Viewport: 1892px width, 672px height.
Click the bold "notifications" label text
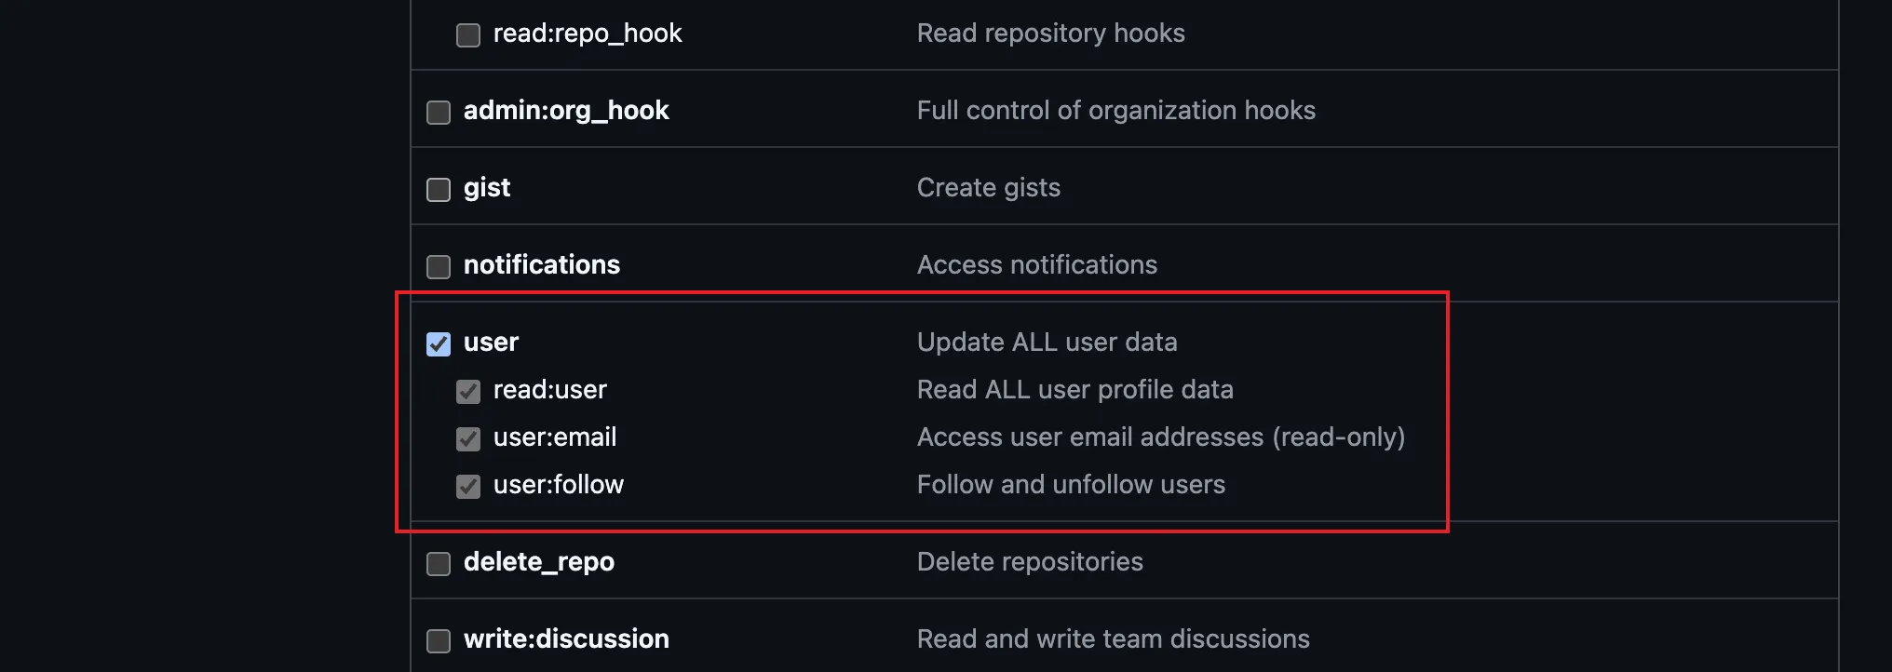click(x=542, y=265)
